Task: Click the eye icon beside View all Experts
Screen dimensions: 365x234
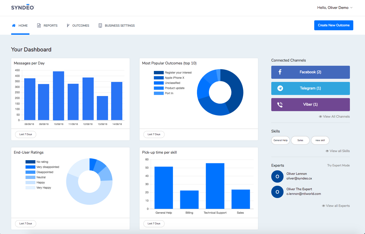Action: [324, 206]
